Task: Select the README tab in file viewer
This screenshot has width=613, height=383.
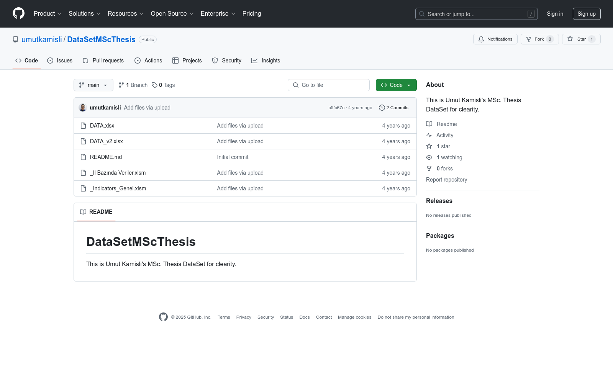Action: pyautogui.click(x=96, y=212)
